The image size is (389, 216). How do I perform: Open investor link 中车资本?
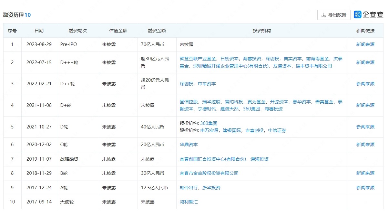point(207,84)
